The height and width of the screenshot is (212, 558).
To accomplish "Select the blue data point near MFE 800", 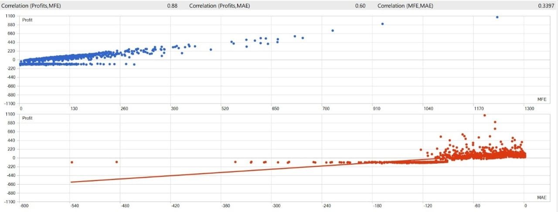I will click(333, 30).
